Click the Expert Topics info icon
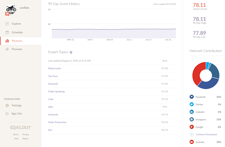Image resolution: width=225 pixels, height=147 pixels. [71, 52]
